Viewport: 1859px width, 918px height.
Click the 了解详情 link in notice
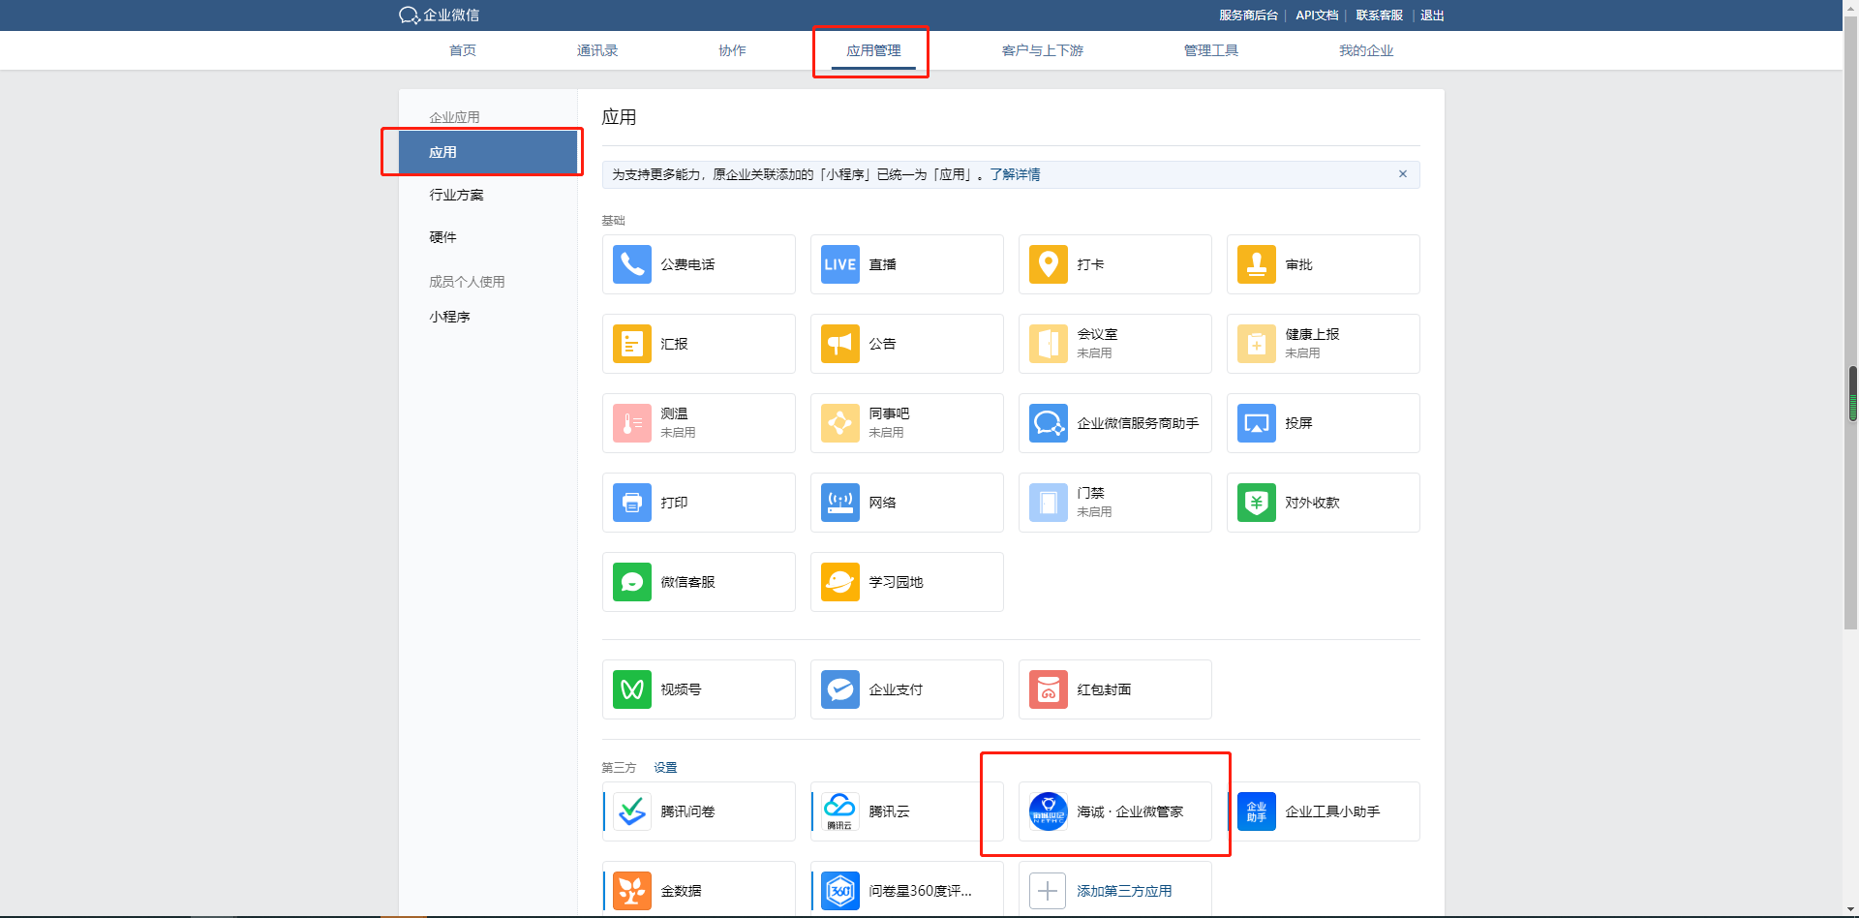point(1015,174)
